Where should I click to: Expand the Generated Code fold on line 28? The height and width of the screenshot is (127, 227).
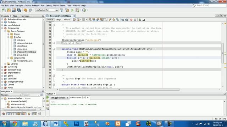54,43
